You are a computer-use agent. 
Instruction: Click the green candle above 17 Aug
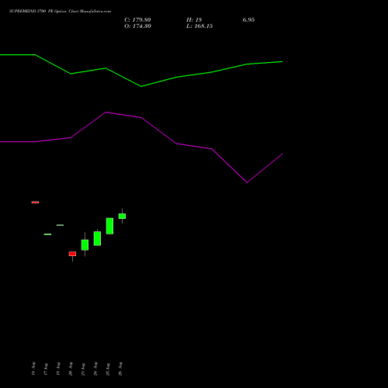47,234
